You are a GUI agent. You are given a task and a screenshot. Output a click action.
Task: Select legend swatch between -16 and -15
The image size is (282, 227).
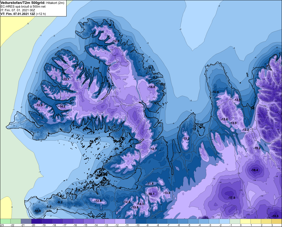click(78, 221)
